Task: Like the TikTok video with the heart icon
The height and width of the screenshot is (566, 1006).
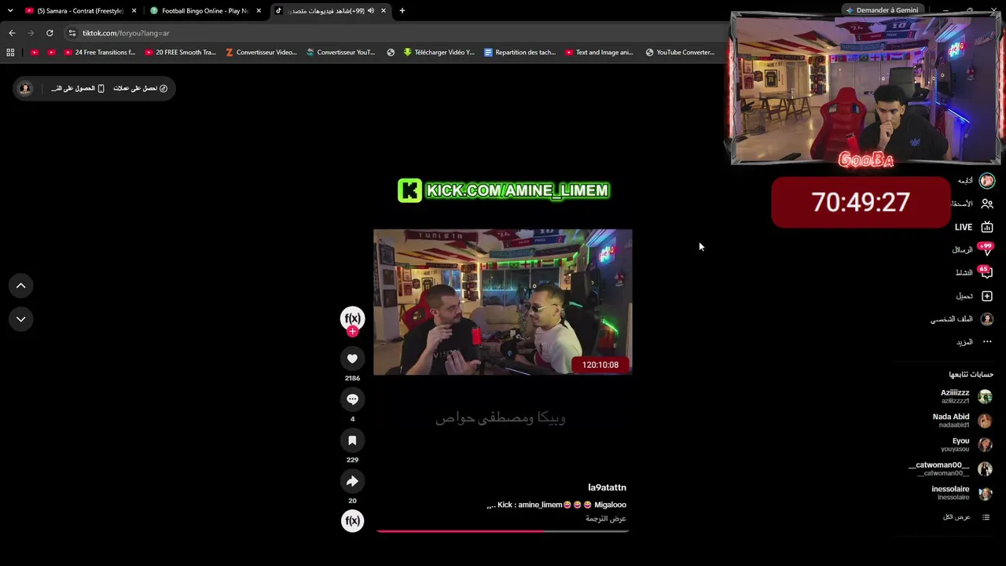Action: (x=352, y=358)
